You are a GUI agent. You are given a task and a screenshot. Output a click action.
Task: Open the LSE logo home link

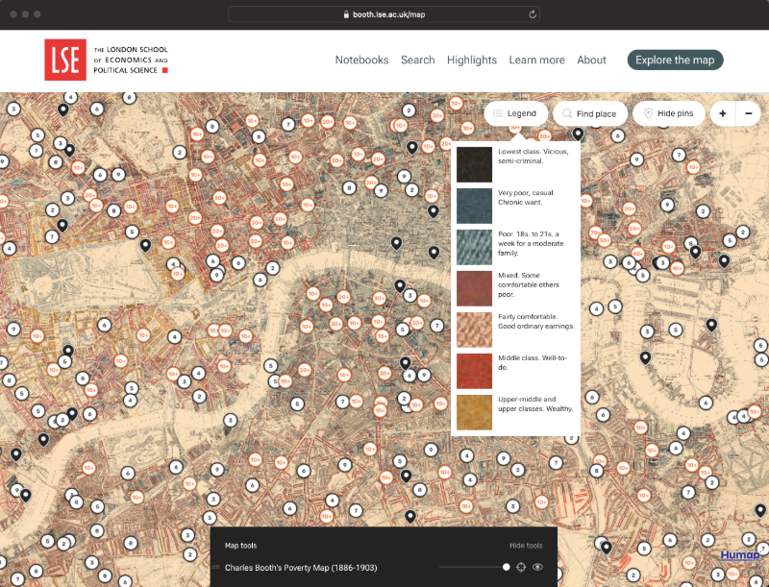point(107,60)
